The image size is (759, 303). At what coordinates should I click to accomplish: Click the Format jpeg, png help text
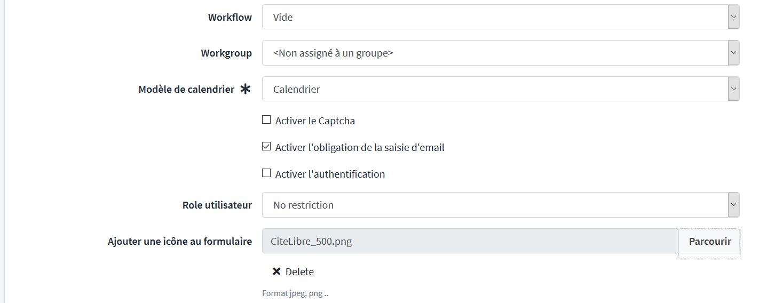(295, 293)
